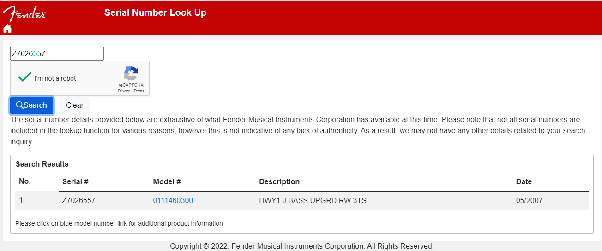
Task: Select the Z7026557 serial cell in results
Action: point(78,200)
